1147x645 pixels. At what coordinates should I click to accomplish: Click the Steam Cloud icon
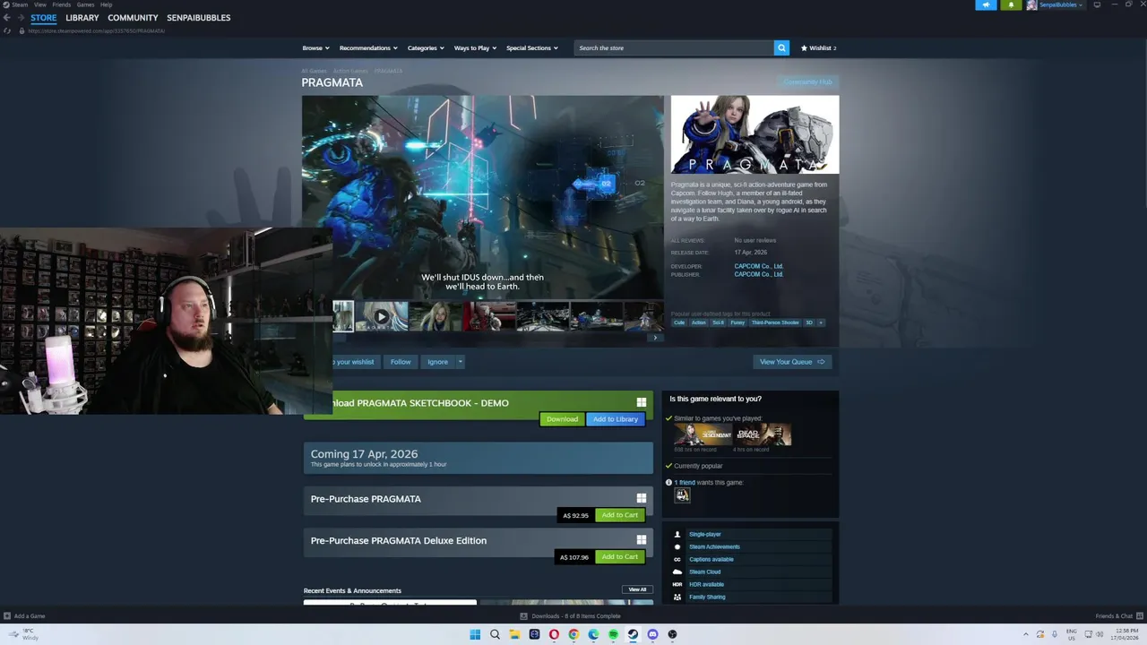point(677,572)
